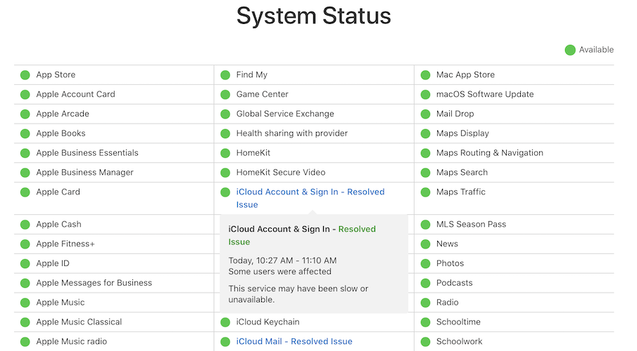Select the Apple Music row text
Screen dimensions: 637x351
coord(61,302)
